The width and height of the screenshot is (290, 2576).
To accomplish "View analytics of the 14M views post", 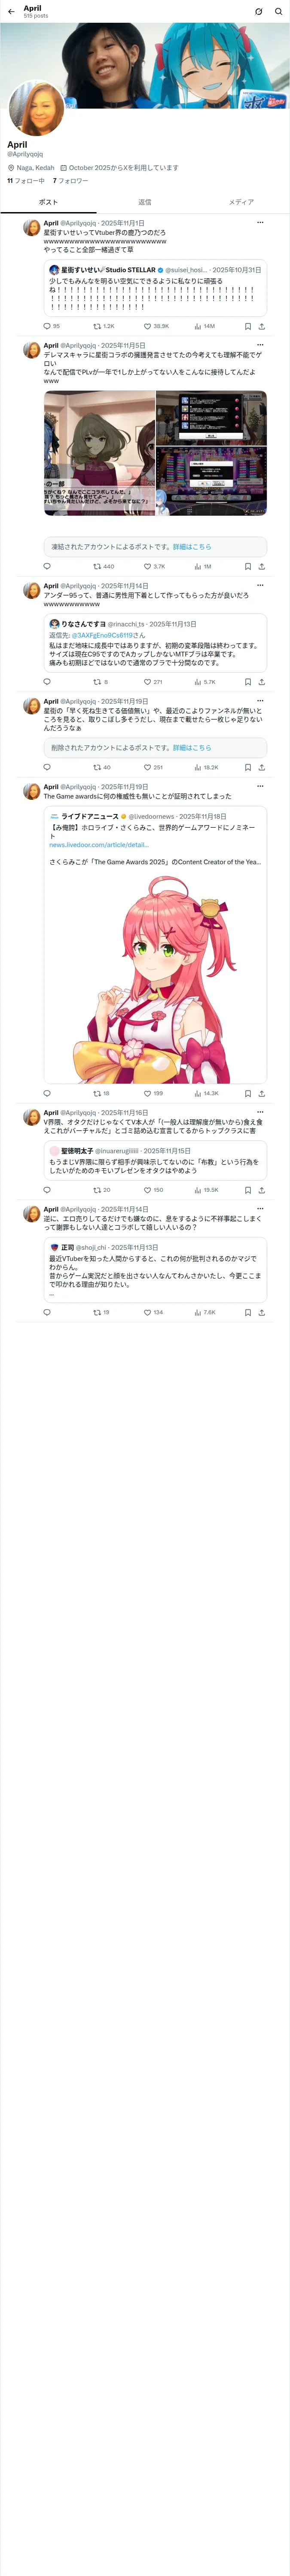I will click(205, 326).
